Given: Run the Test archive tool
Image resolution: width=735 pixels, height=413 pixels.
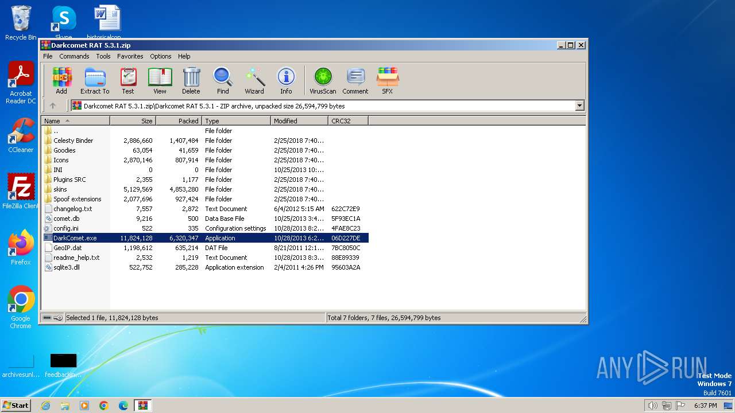Looking at the screenshot, I should pos(128,80).
